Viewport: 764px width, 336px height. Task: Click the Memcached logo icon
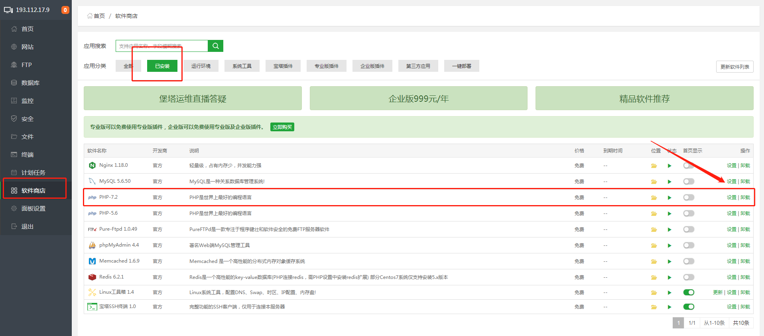coord(92,261)
